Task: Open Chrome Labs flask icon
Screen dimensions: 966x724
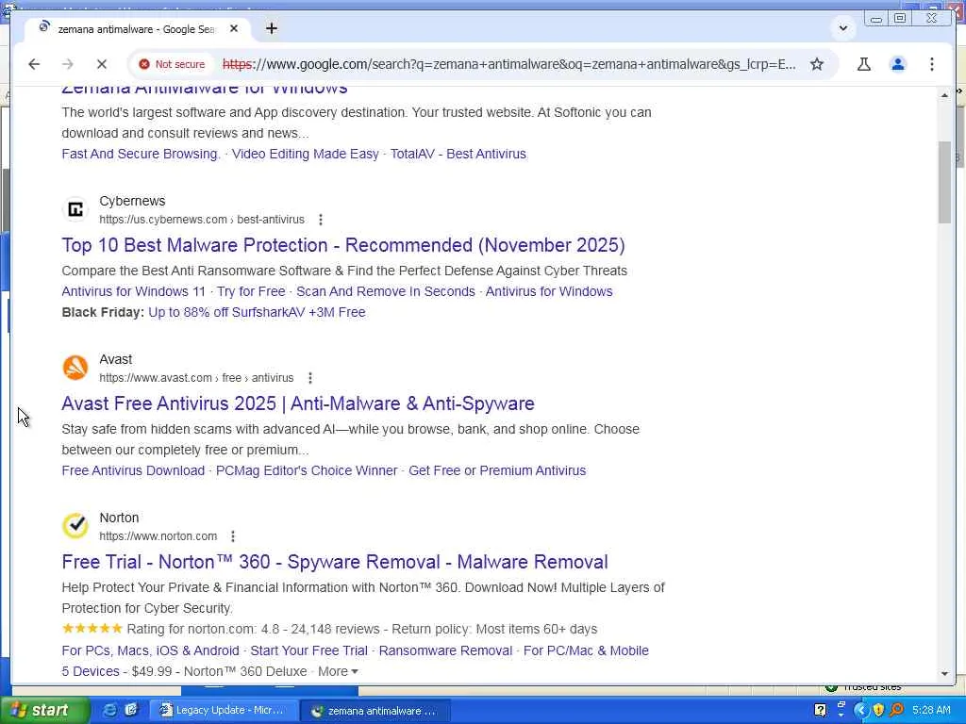Action: point(864,64)
